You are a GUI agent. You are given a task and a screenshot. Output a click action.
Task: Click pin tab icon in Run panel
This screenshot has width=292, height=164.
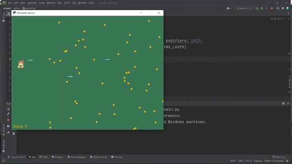pyautogui.click(x=8, y=133)
